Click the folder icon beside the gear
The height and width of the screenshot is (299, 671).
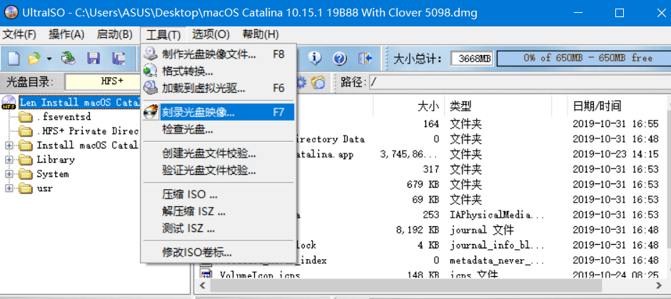[318, 82]
